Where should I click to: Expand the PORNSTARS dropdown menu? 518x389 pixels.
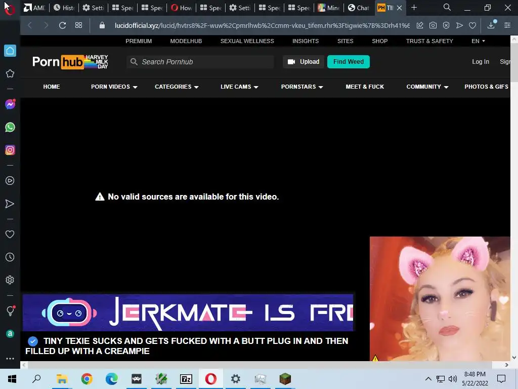(302, 87)
